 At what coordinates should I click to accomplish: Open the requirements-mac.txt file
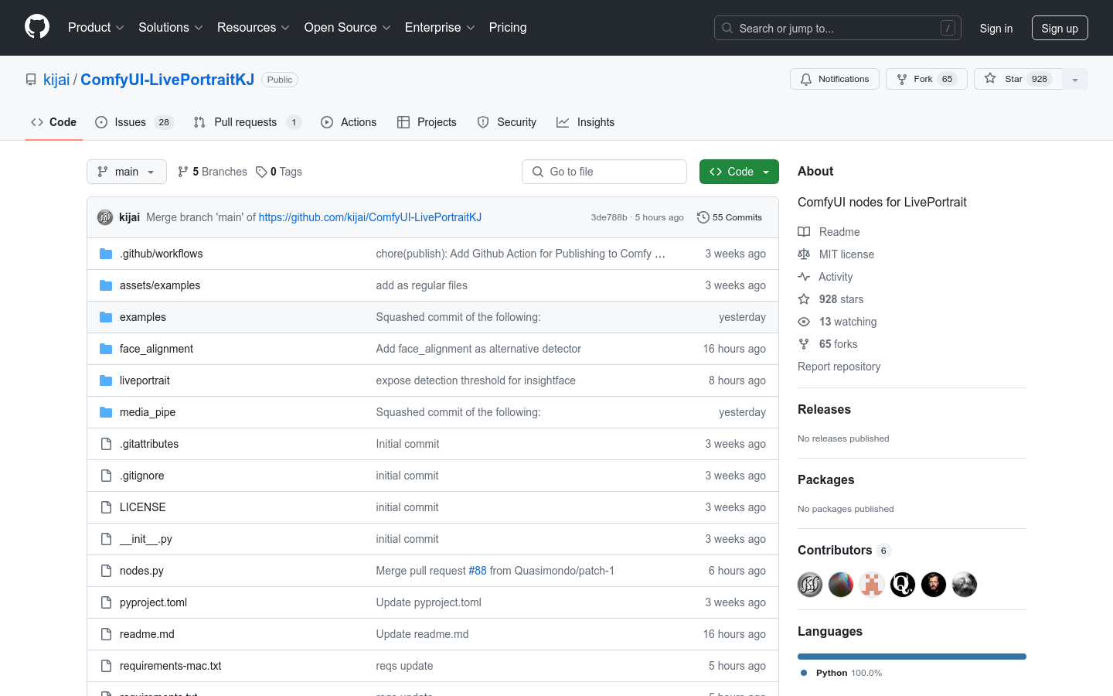pos(171,666)
